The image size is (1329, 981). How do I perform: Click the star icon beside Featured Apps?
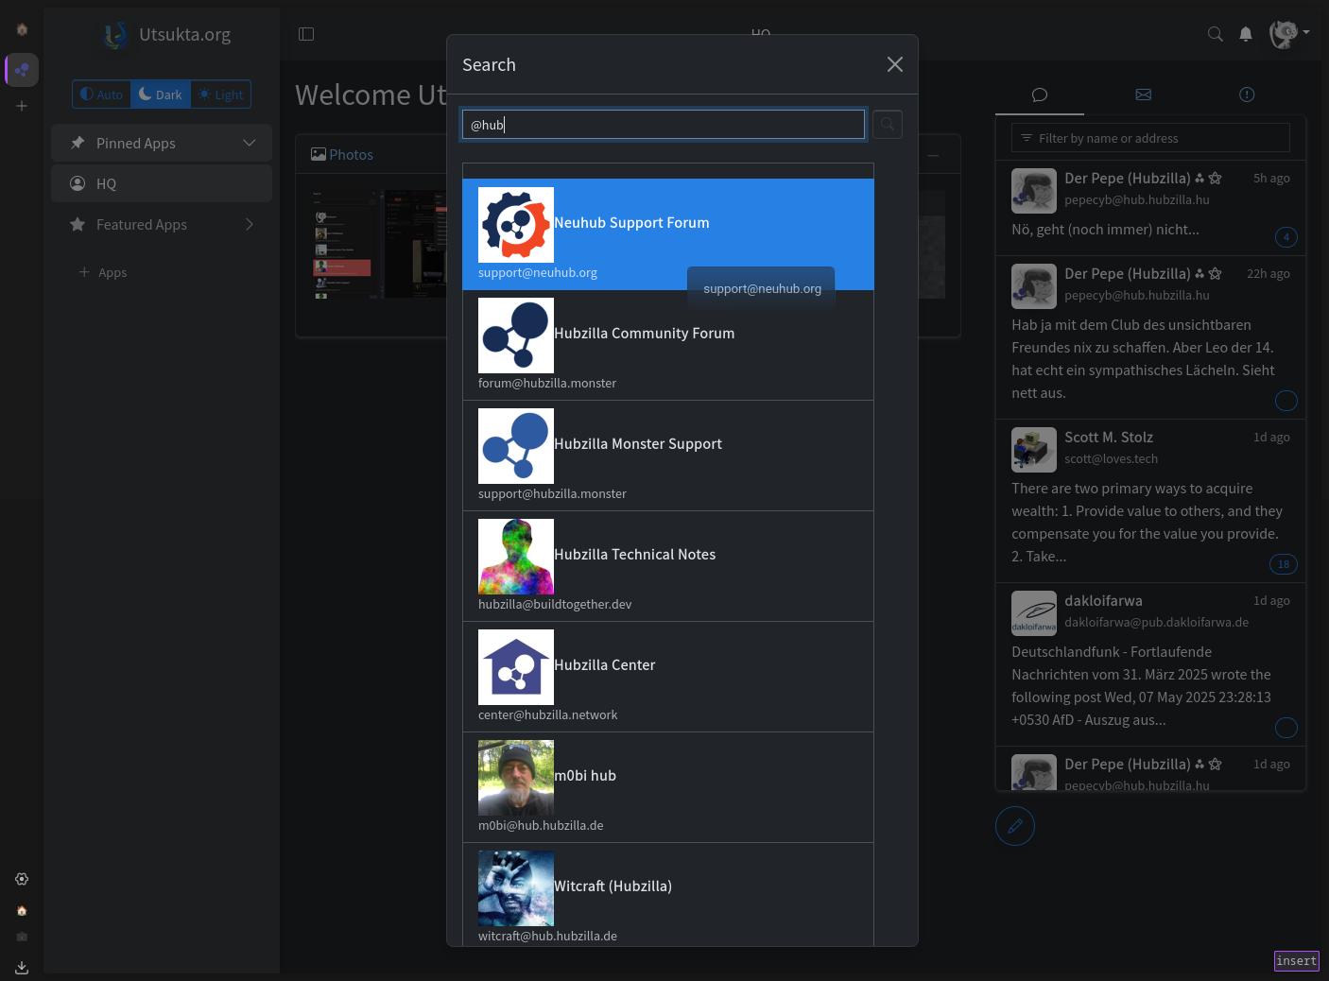pos(78,224)
